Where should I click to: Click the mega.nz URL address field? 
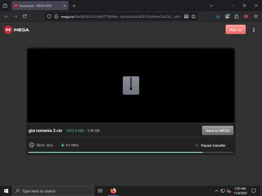pos(121,17)
